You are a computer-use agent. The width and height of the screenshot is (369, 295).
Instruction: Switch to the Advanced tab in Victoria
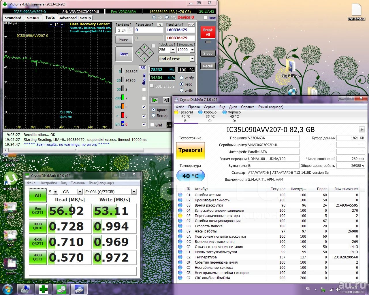click(x=68, y=18)
